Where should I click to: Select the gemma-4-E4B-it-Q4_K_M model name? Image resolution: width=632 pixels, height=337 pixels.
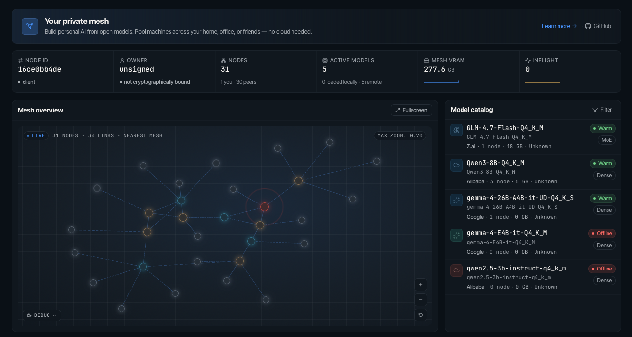coord(507,233)
